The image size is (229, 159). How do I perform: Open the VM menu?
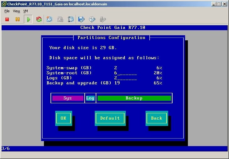pos(25,11)
